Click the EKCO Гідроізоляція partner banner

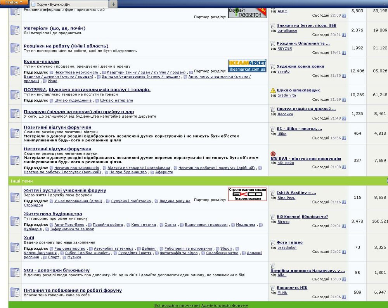coord(247,194)
